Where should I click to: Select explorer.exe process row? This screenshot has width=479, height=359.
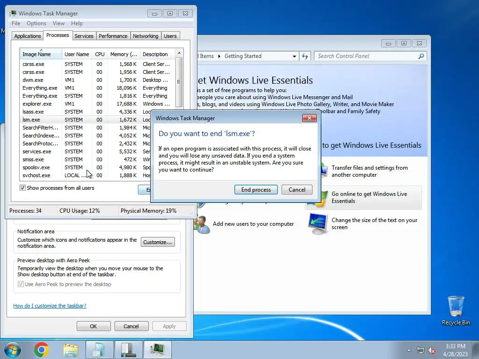[x=97, y=104]
